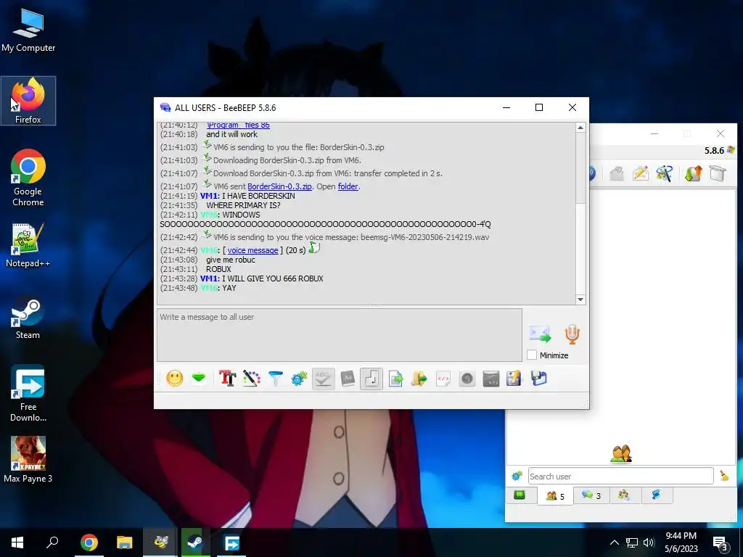Click the Windows flag icon beside 5.8.6
This screenshot has height=557, width=743.
point(731,150)
